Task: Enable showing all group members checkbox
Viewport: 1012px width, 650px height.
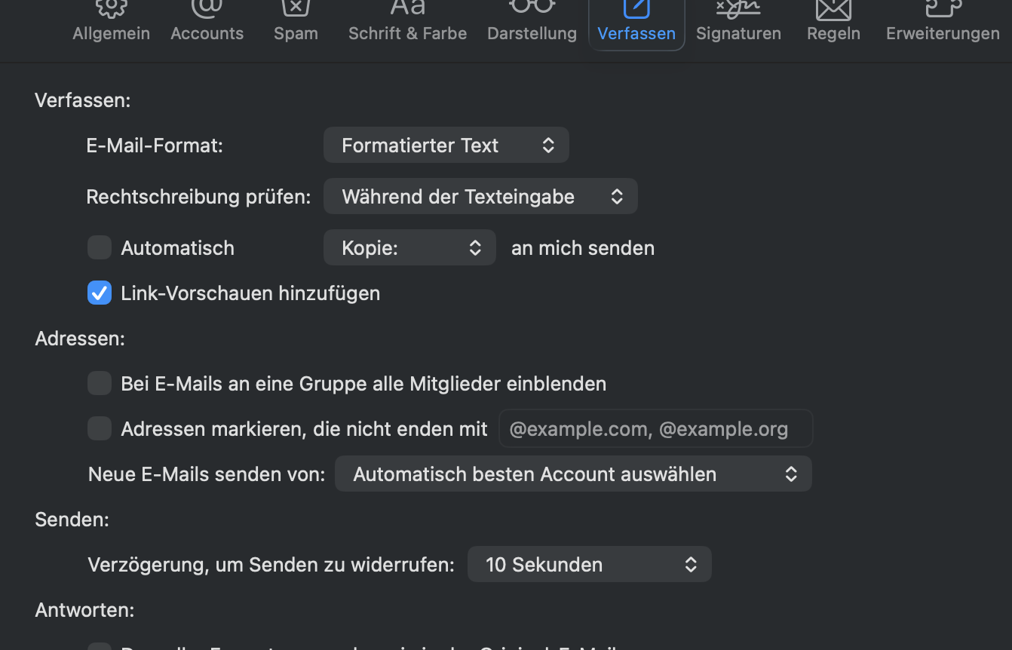Action: point(100,384)
